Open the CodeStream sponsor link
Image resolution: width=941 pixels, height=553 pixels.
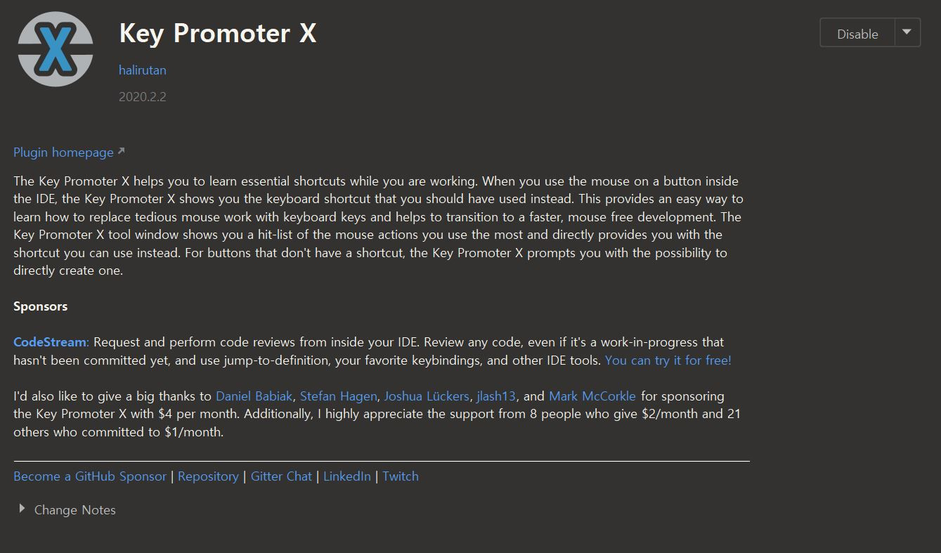pyautogui.click(x=50, y=342)
